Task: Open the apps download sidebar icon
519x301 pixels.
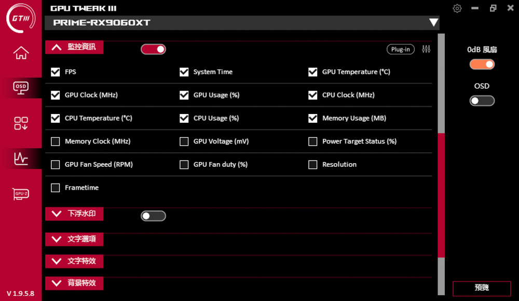Action: coord(21,123)
